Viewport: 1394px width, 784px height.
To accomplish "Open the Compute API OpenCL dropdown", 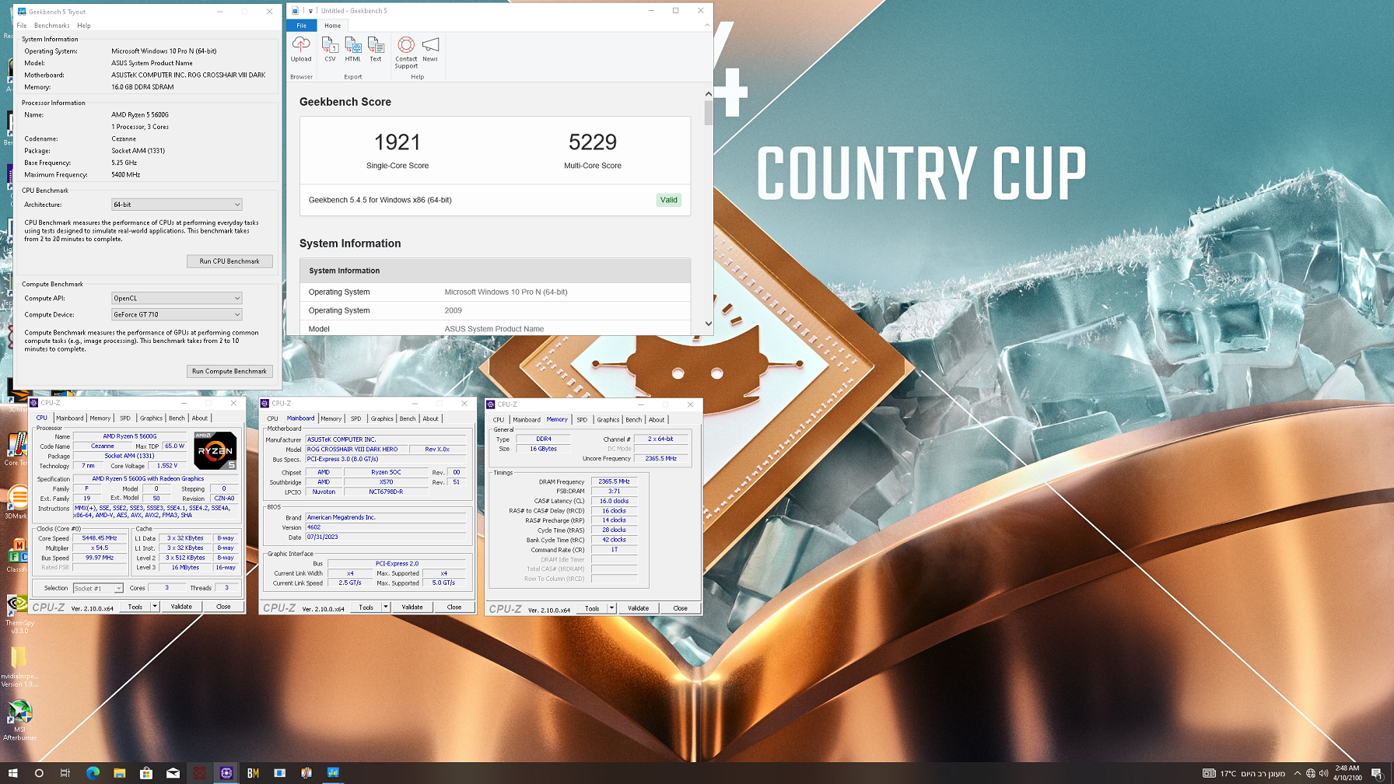I will pyautogui.click(x=177, y=298).
